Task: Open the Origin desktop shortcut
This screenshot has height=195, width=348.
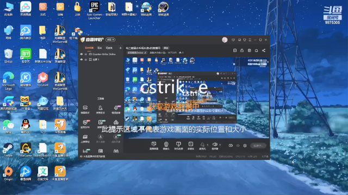Action: pos(9,173)
